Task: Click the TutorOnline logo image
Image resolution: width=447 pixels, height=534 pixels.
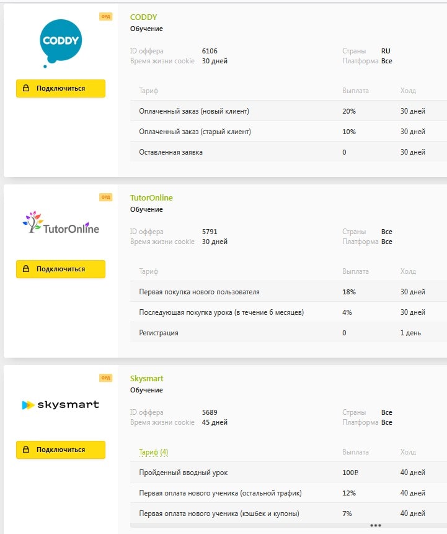Action: pos(61,222)
